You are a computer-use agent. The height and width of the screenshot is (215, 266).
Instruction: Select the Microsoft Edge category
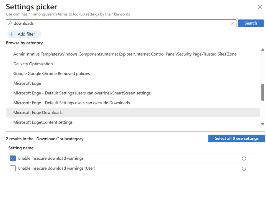tap(27, 83)
